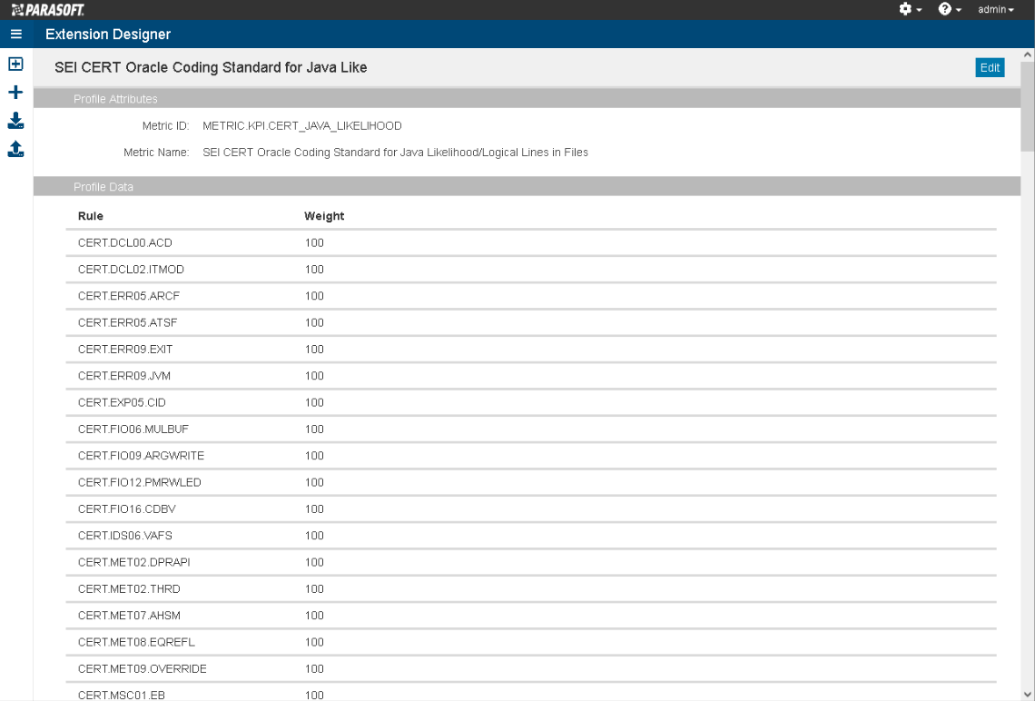Select rule CERT.DCL00.ACD
The height and width of the screenshot is (701, 1035).
[124, 243]
